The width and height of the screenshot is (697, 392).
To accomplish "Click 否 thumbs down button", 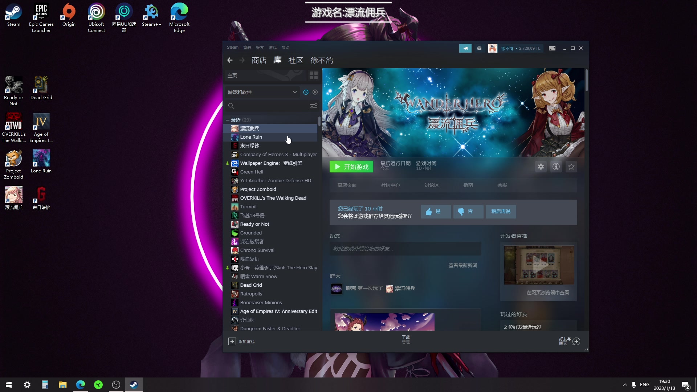I will pos(468,212).
